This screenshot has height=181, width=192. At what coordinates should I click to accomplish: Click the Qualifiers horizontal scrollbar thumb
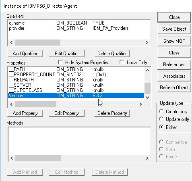pos(37,43)
